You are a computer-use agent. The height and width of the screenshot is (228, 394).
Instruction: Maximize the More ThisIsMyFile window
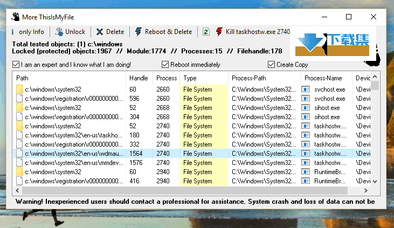coord(349,17)
